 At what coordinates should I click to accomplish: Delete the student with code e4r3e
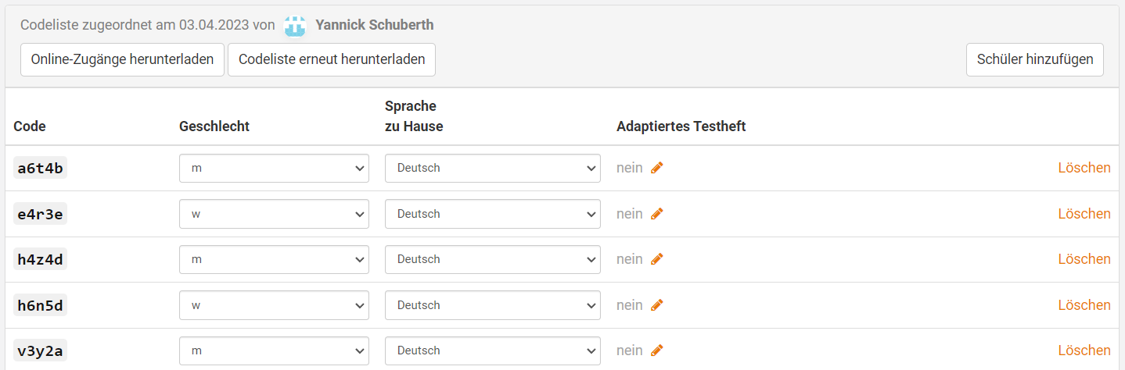pos(1084,214)
